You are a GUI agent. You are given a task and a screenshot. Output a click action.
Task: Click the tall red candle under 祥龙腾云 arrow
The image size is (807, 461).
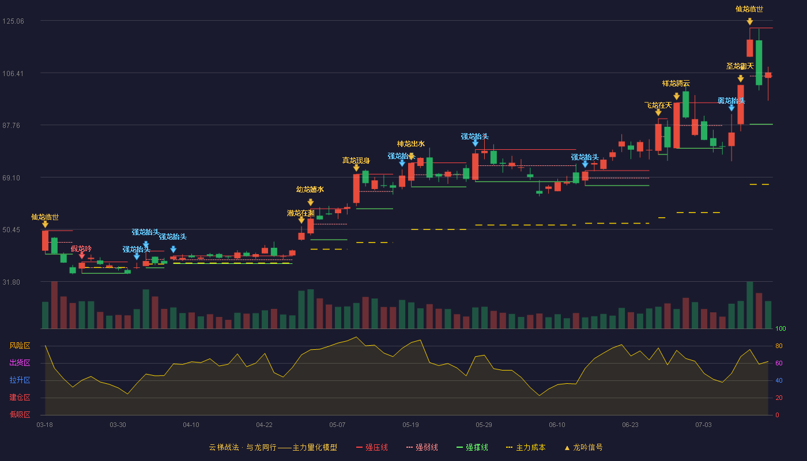click(676, 125)
